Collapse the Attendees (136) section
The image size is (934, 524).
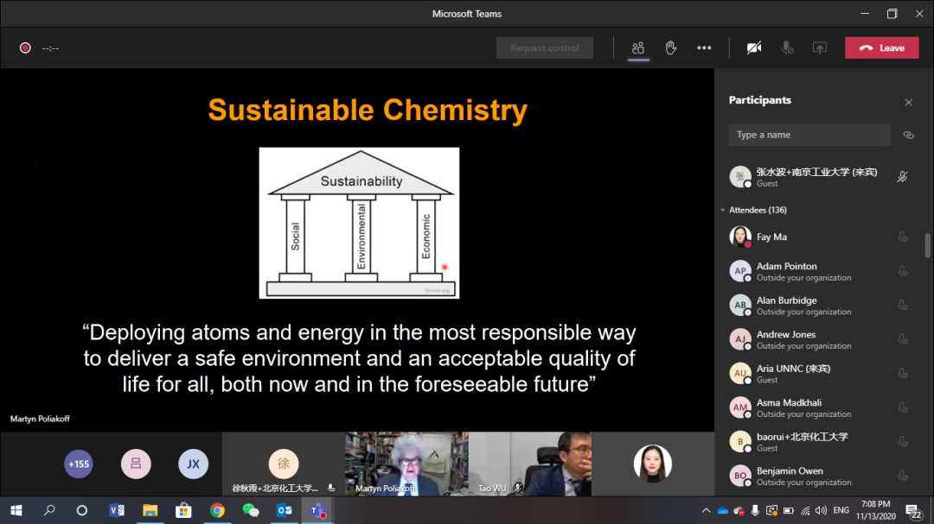[x=723, y=211]
